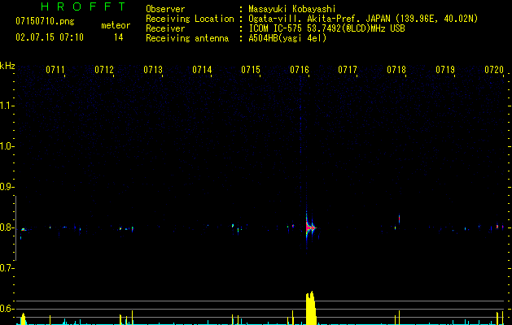The image size is (512, 325).
Task: Click the 0711 time marker
Action: (55, 69)
